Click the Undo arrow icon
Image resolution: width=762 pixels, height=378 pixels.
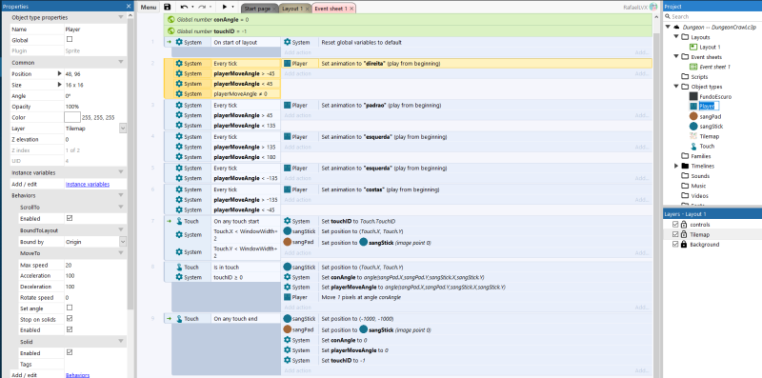184,8
